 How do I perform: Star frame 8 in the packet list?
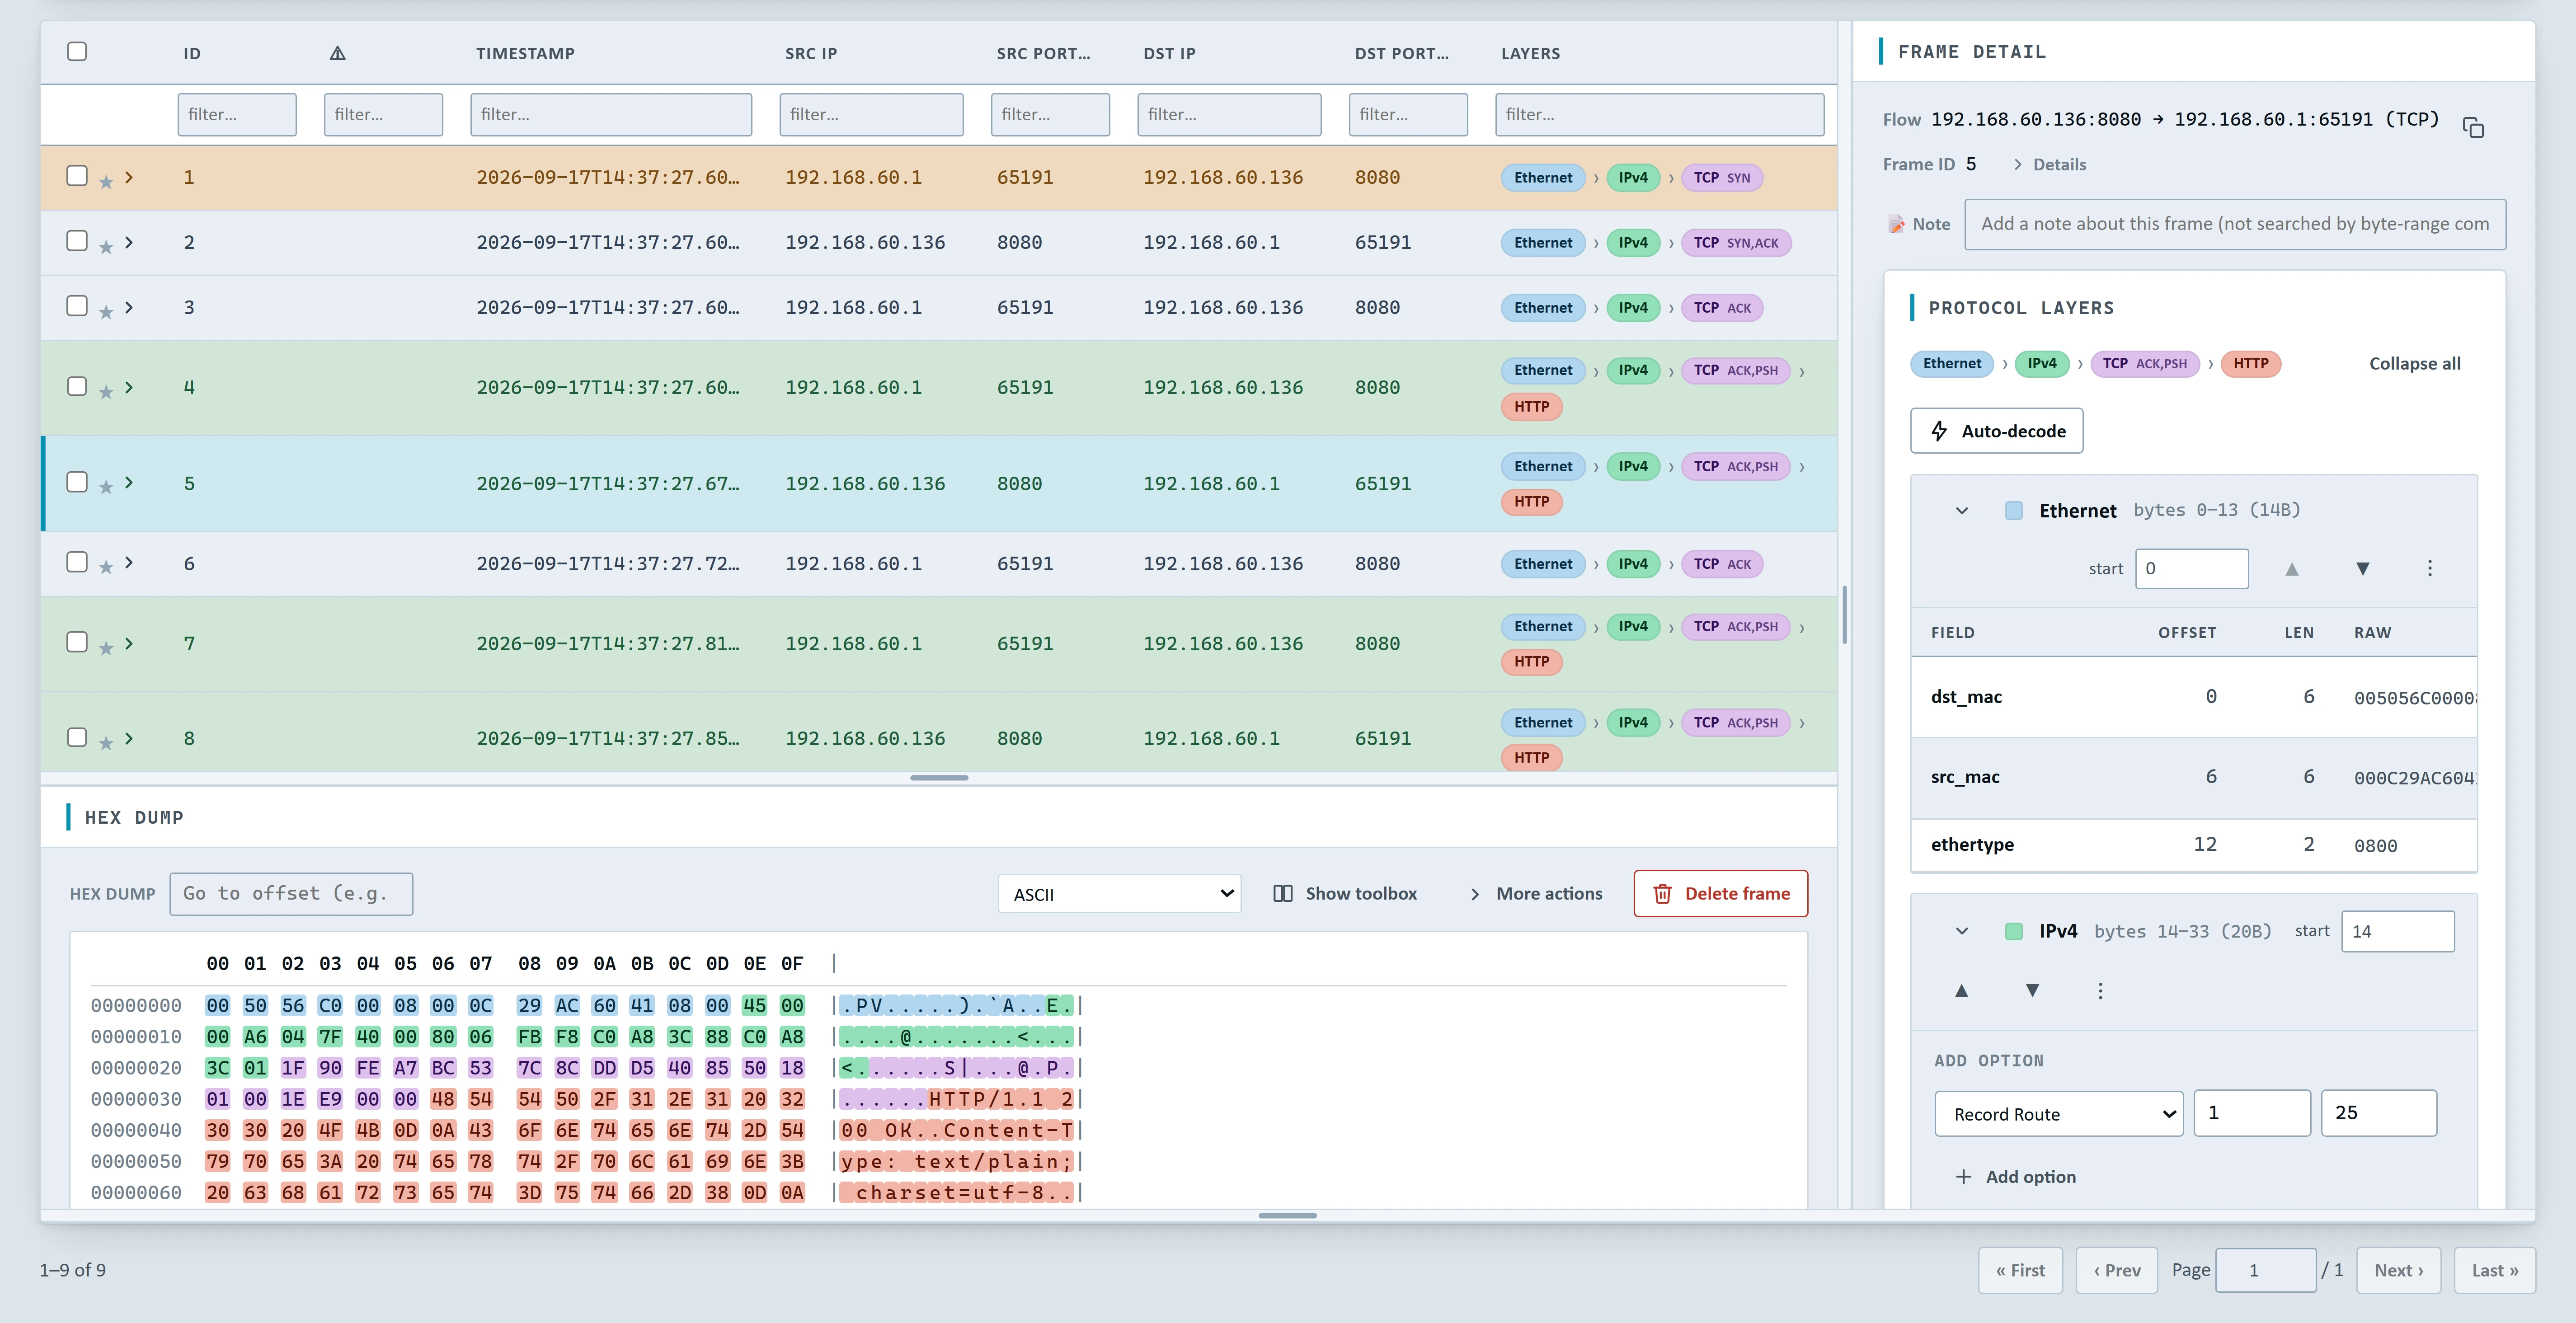pyautogui.click(x=106, y=742)
